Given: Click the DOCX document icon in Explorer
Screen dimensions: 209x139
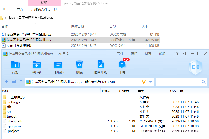Looking at the screenshot, I should click(x=3, y=34).
